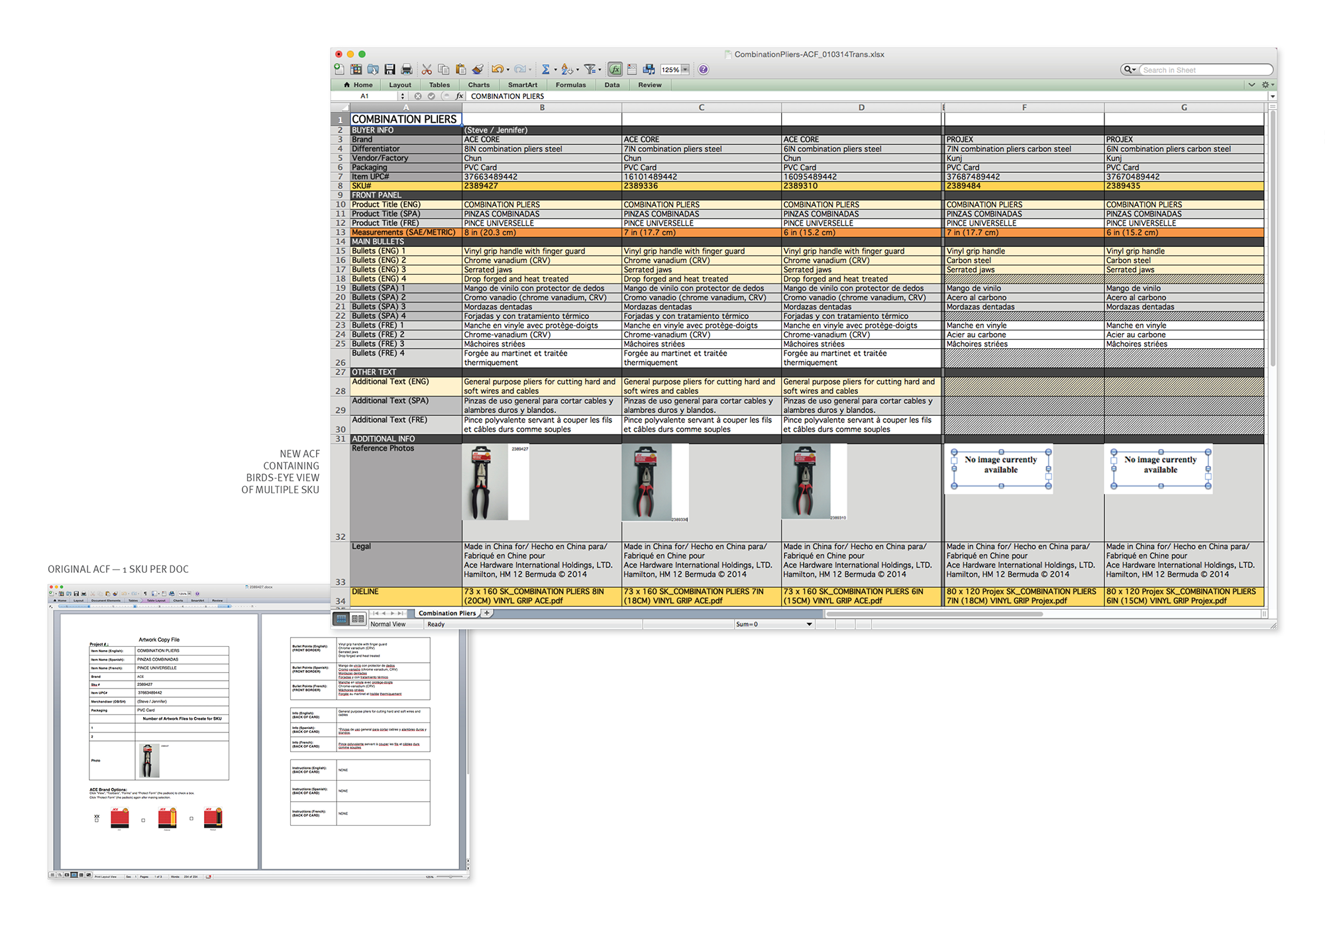Switch to Page Layout view toggle
Screen dimensions: 1325x927
coord(358,618)
